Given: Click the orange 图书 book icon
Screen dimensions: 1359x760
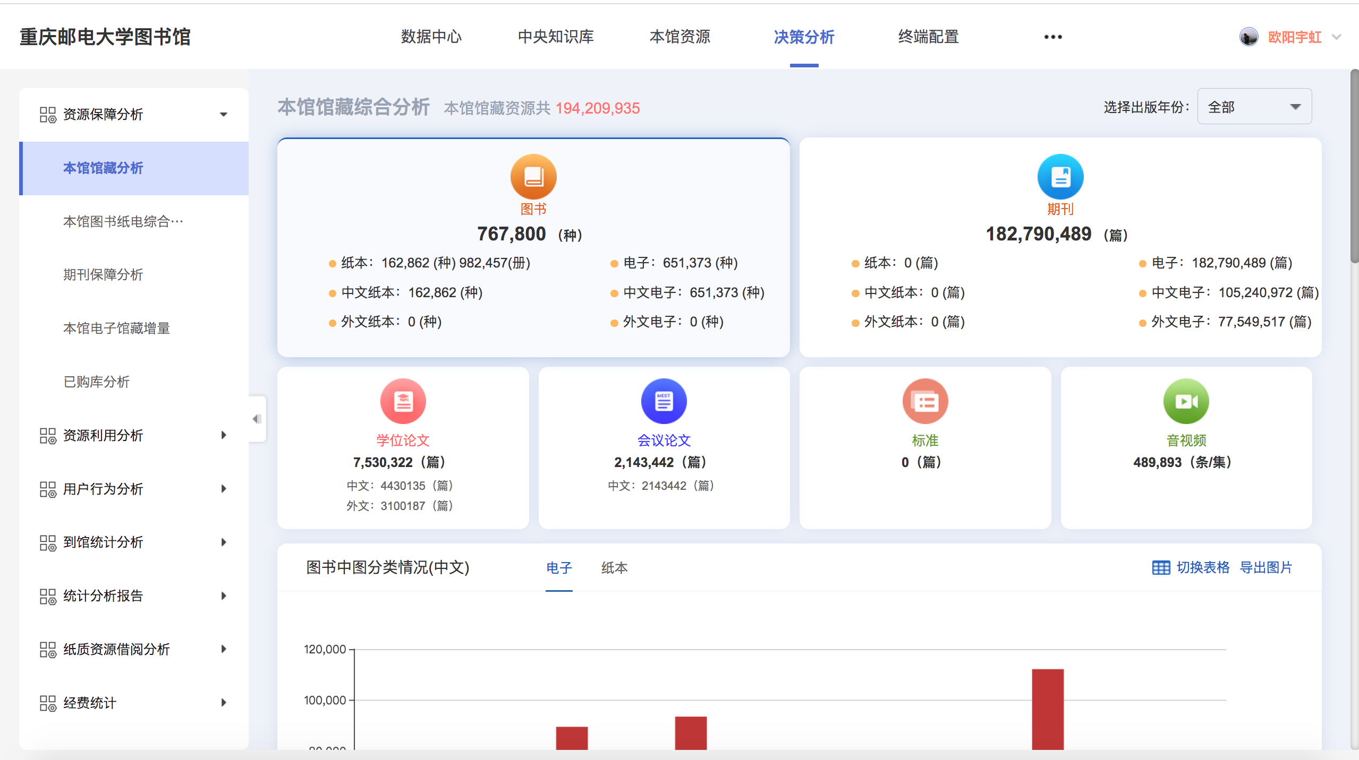Looking at the screenshot, I should [533, 177].
